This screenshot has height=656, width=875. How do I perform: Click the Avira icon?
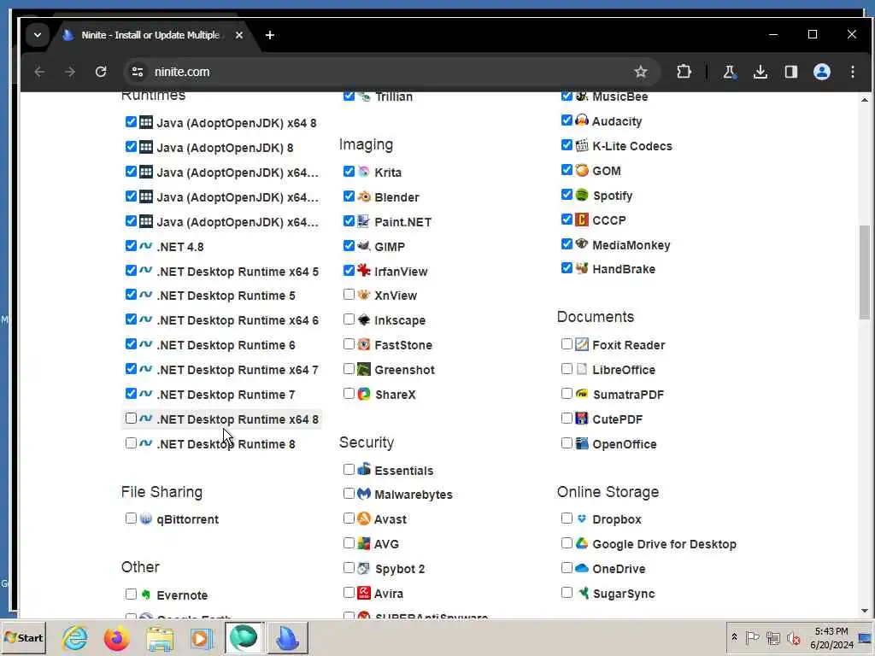[364, 593]
